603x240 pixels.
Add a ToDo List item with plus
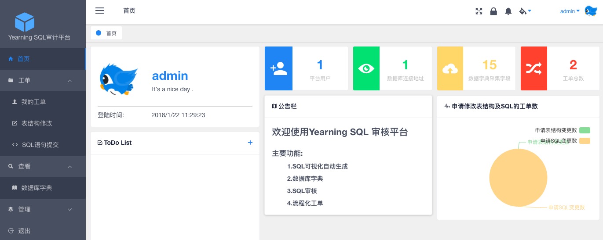coord(250,143)
